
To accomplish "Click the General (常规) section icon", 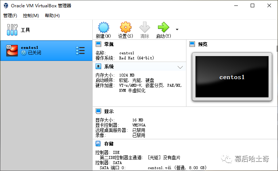I will coord(98,44).
